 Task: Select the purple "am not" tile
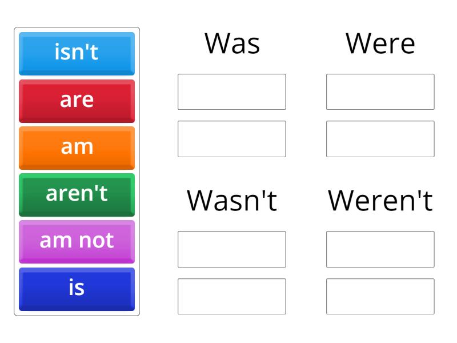click(x=77, y=241)
